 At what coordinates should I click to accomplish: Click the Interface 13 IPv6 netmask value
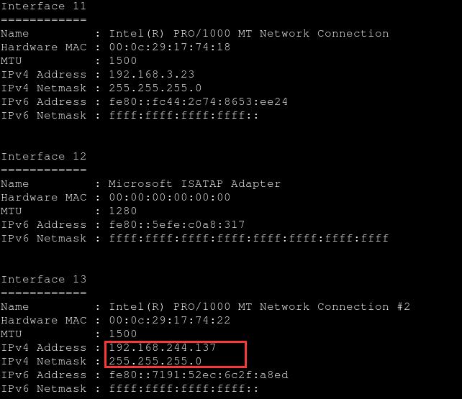[x=184, y=388]
